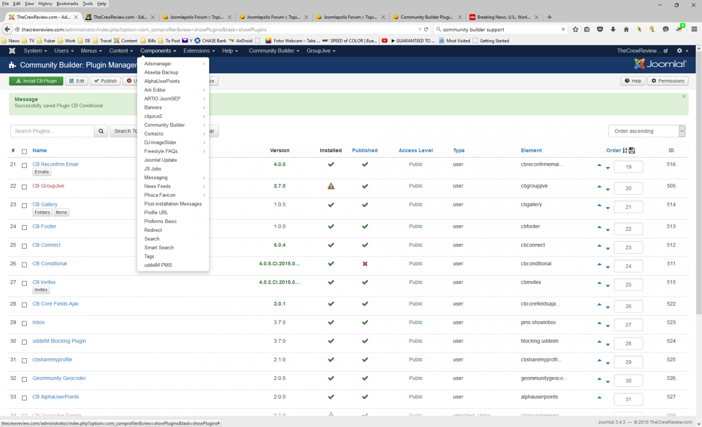Click the Permissions button

pyautogui.click(x=668, y=81)
